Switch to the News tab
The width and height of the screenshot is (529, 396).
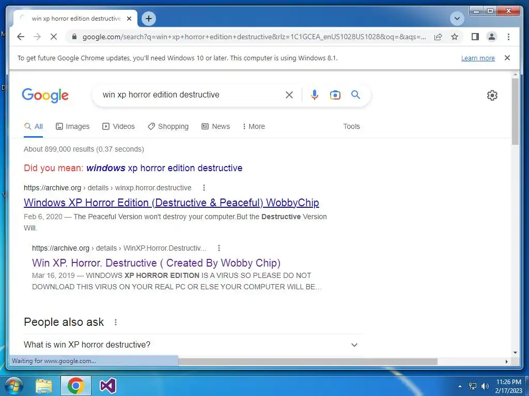click(x=215, y=127)
